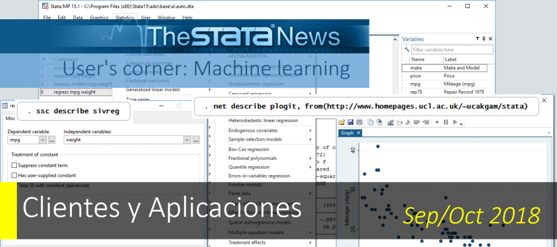Viewport: 557px width, 247px height.
Task: Start the Graph Editor chart icon
Action: click(390, 122)
